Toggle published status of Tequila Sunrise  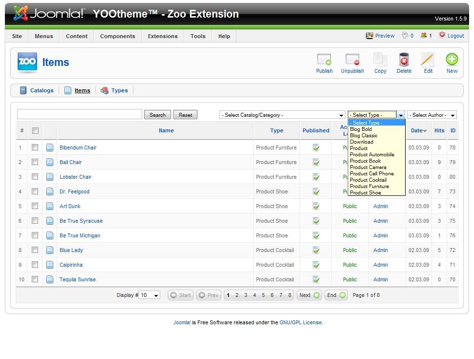[x=316, y=279]
